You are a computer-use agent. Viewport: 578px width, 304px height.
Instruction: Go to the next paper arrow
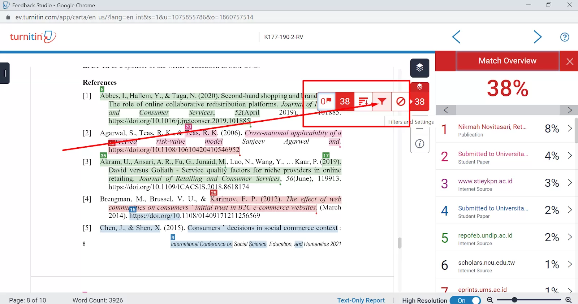tap(538, 37)
